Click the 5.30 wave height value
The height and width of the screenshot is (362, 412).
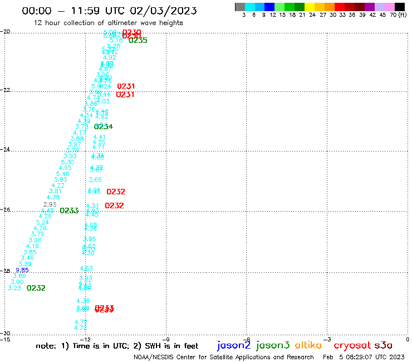(x=67, y=162)
